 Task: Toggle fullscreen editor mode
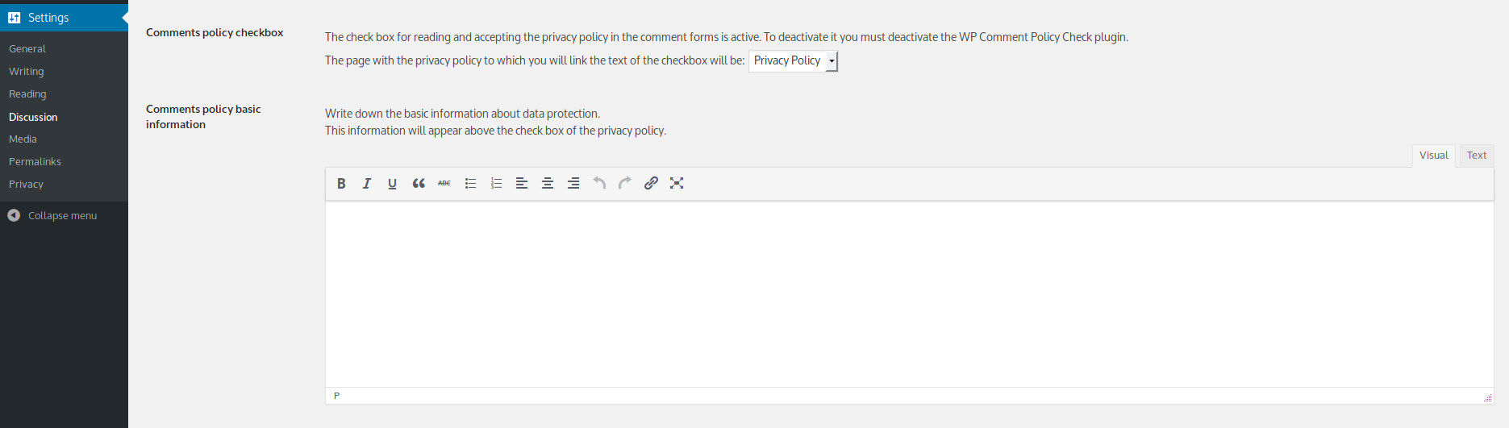coord(677,184)
